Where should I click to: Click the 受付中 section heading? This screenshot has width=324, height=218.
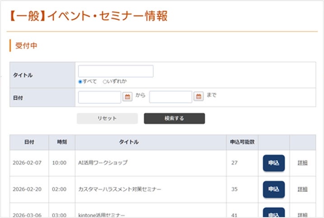(26, 45)
